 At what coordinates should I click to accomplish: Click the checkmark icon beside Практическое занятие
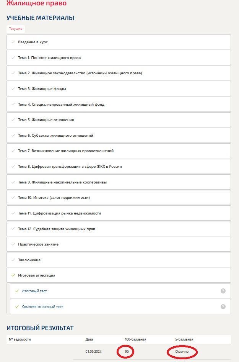point(13,244)
